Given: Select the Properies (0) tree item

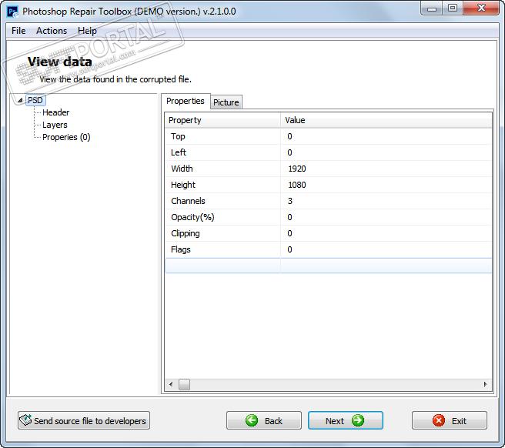Looking at the screenshot, I should pyautogui.click(x=66, y=137).
